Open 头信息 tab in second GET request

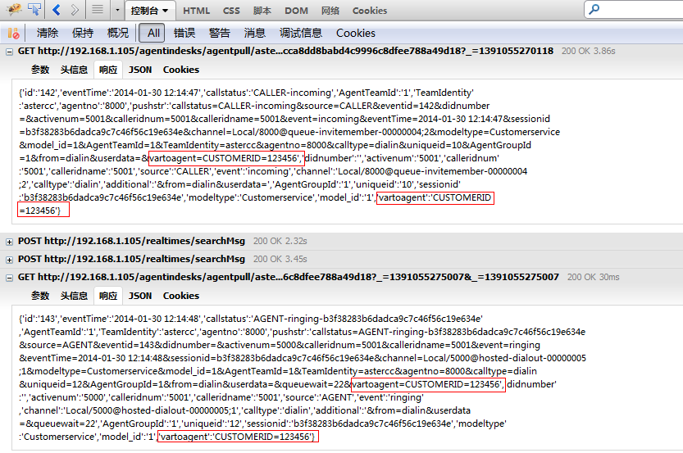[74, 296]
